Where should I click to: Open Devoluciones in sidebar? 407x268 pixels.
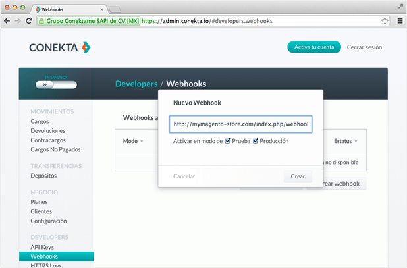point(48,131)
